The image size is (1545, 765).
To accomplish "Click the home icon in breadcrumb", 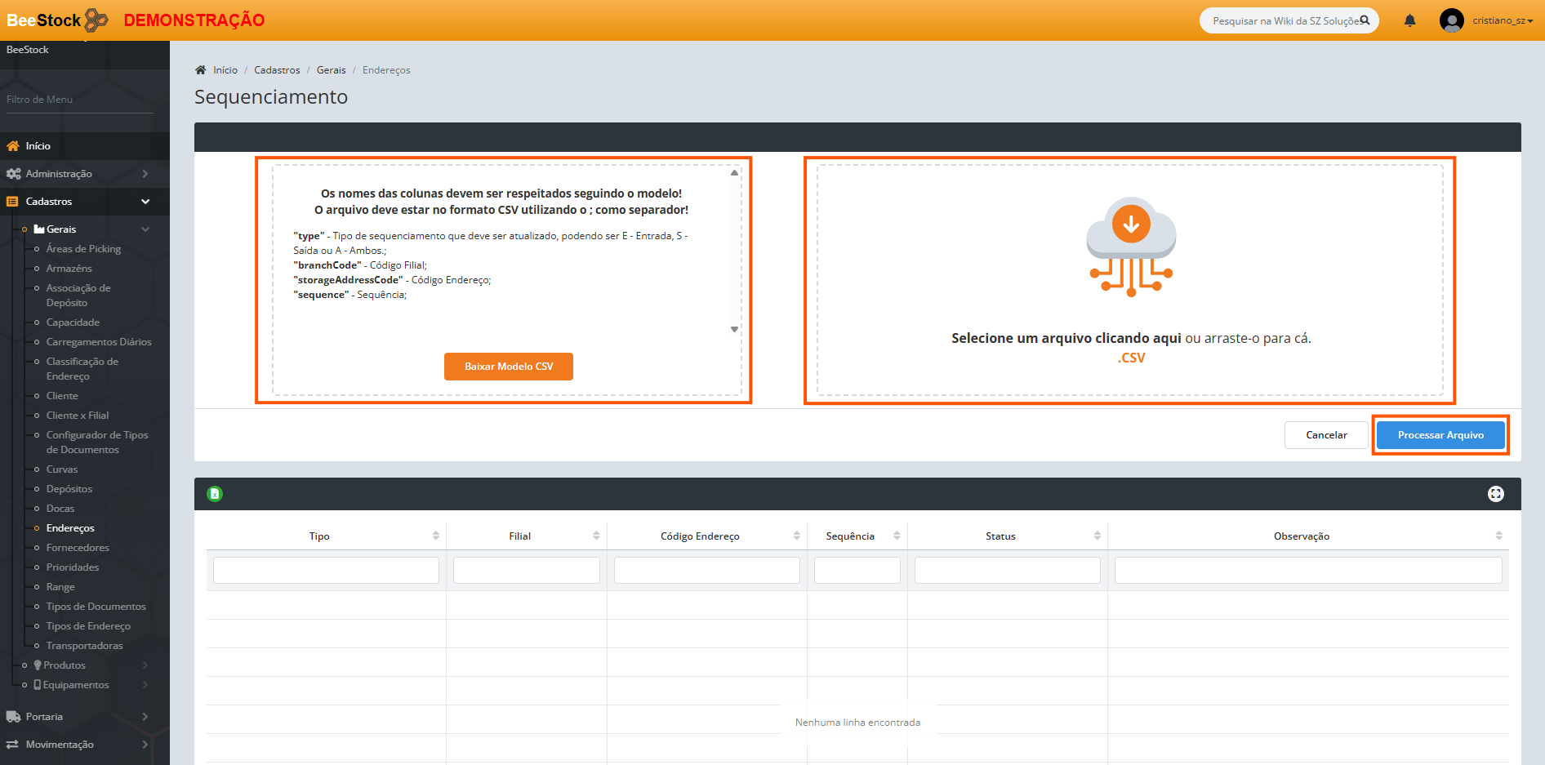I will pos(201,70).
